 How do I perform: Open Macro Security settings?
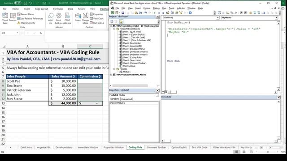(26, 23)
